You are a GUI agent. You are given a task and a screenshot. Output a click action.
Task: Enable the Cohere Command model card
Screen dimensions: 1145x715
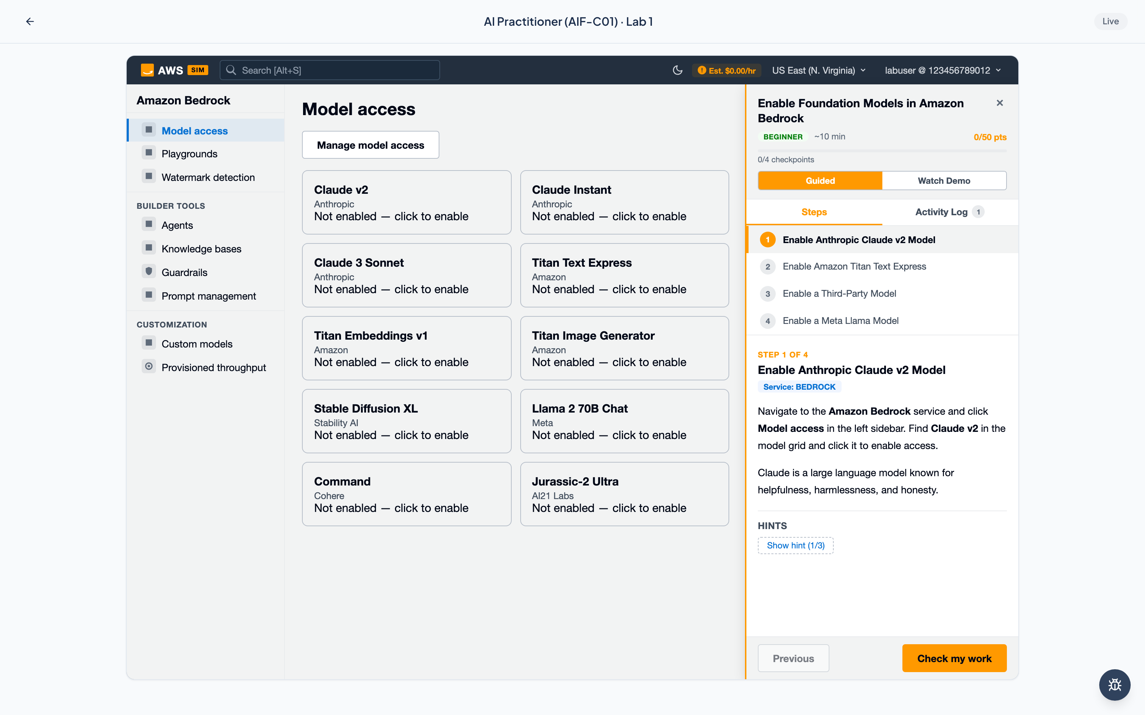406,494
